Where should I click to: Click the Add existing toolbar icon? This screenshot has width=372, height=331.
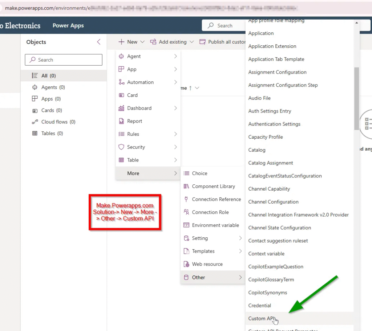click(153, 42)
